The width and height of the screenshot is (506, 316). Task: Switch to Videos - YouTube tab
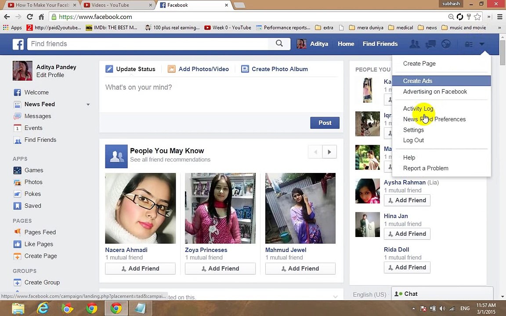click(118, 5)
